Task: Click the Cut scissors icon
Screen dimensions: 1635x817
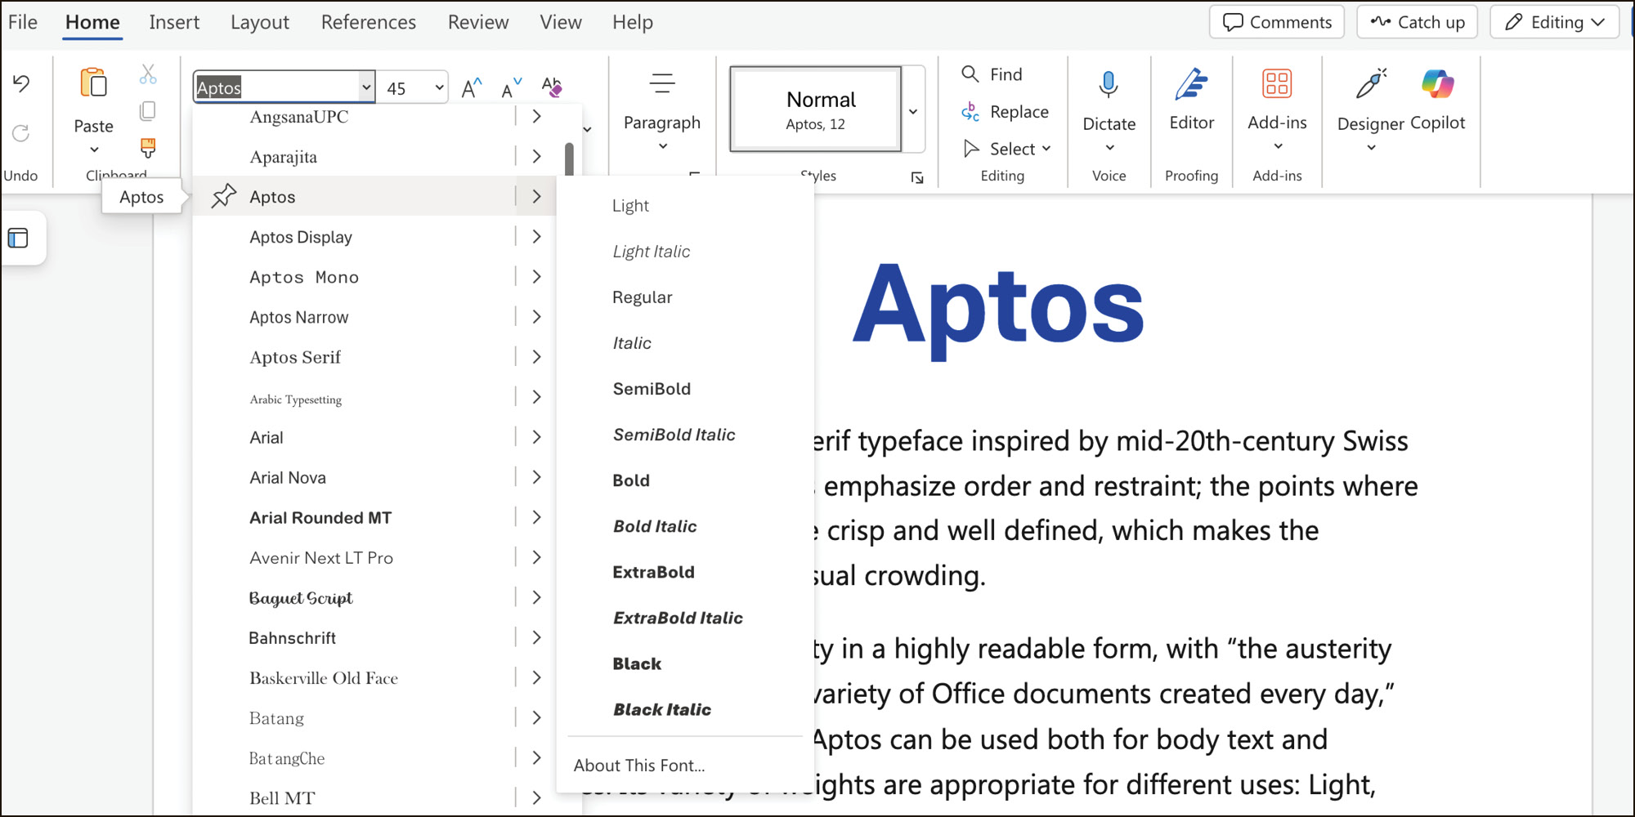Action: pos(148,74)
